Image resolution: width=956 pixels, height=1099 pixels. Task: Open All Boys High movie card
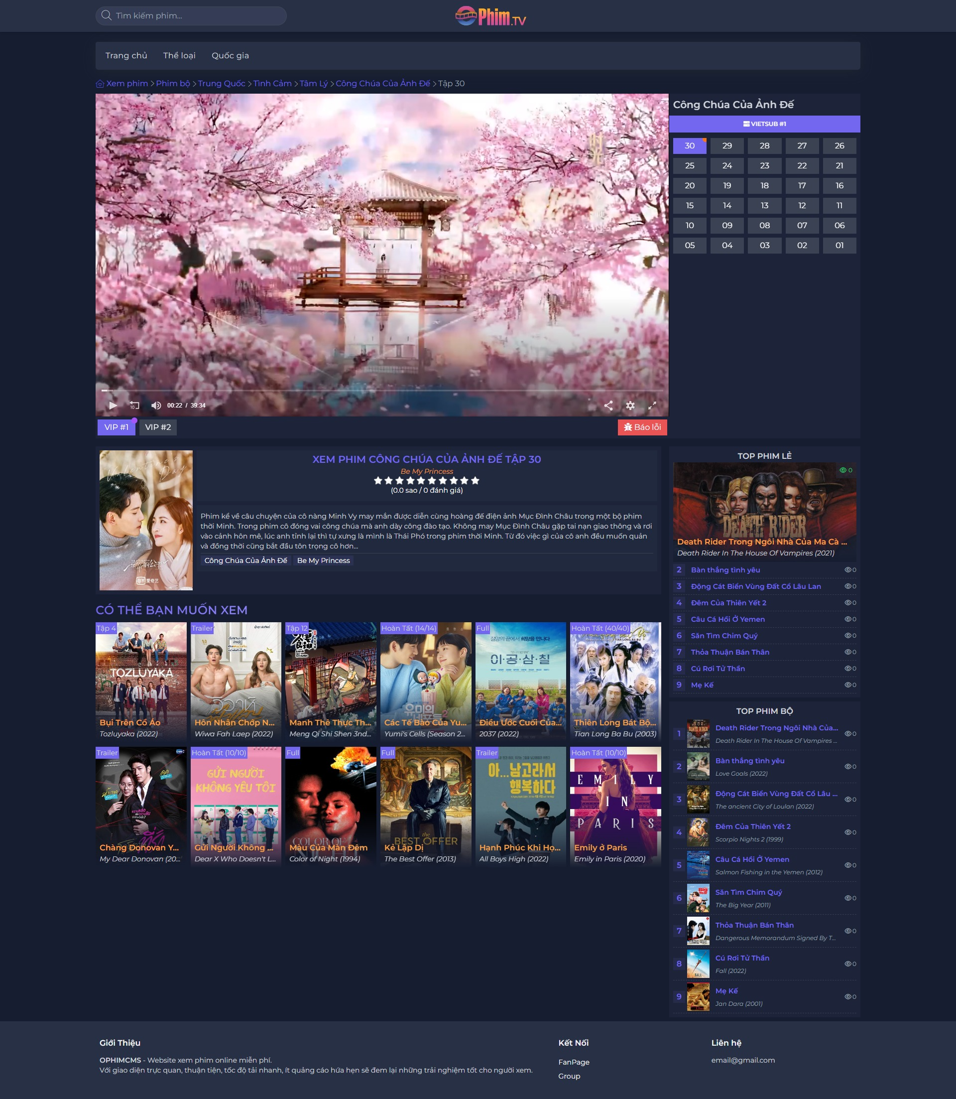point(521,806)
